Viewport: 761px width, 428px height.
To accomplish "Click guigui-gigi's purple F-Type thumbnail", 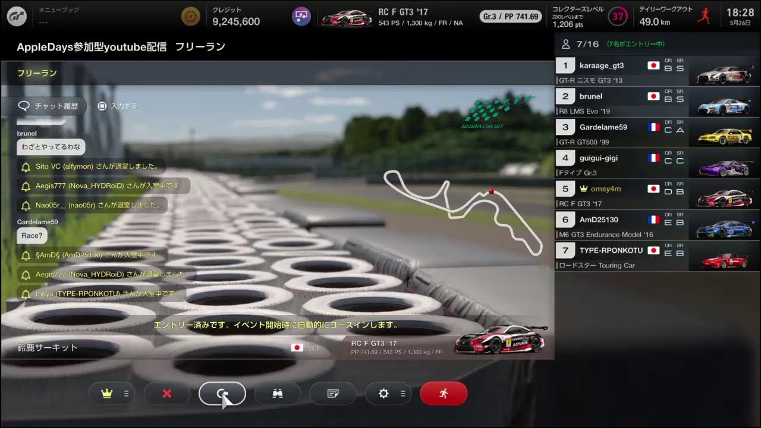I will click(x=724, y=166).
